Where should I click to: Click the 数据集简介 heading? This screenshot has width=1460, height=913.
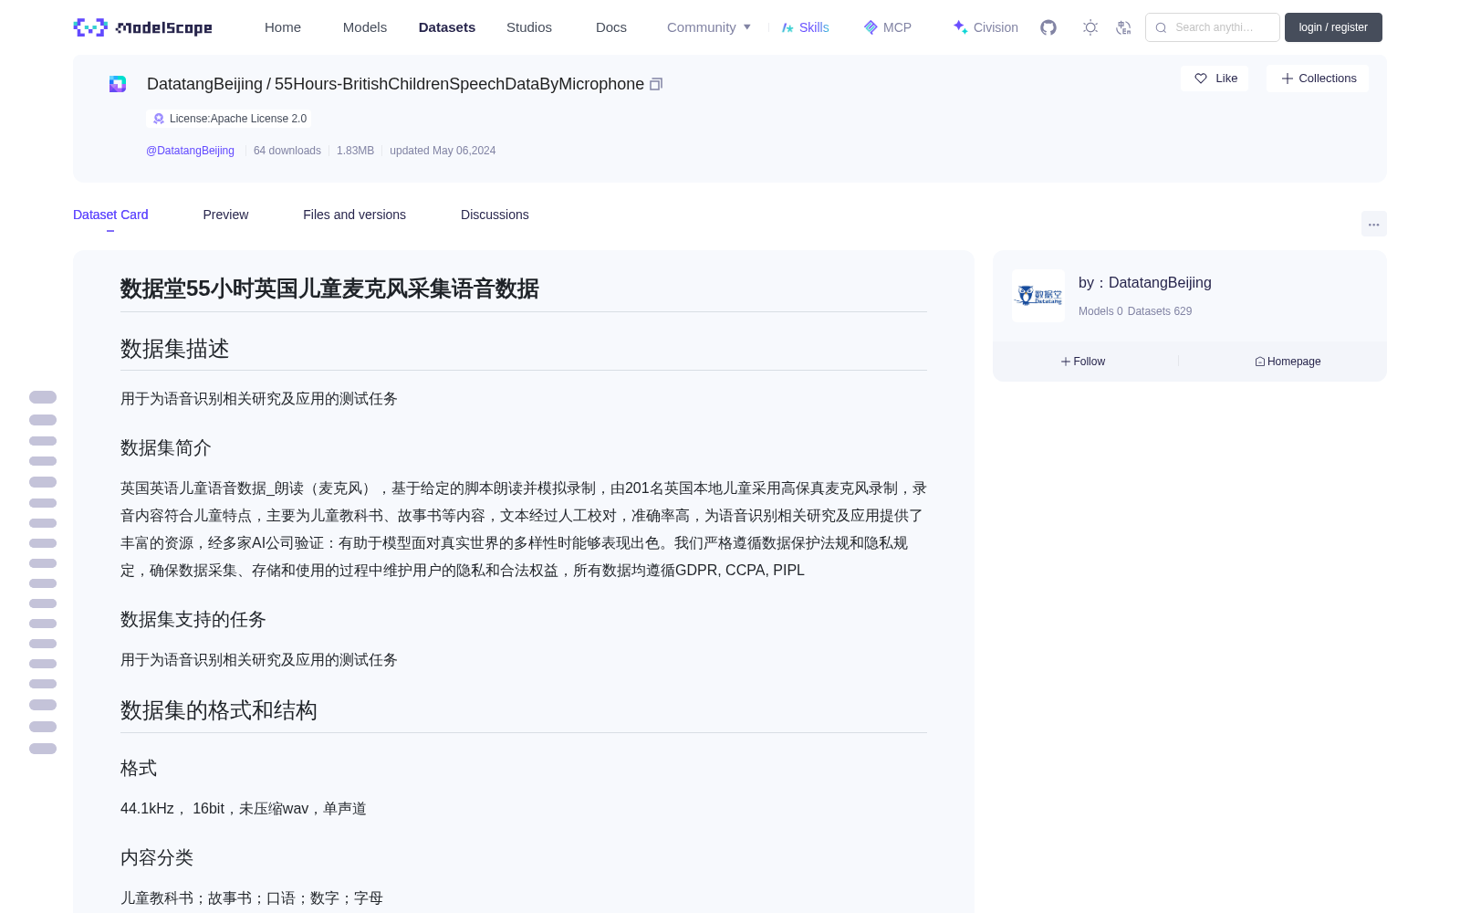pos(166,447)
